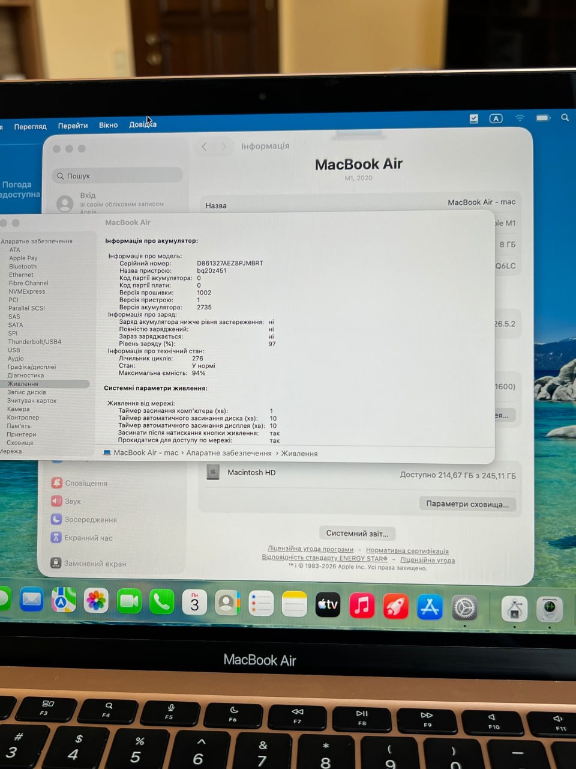Select Apple Pay in hardware list
Screen dimensions: 576x769
click(23, 258)
